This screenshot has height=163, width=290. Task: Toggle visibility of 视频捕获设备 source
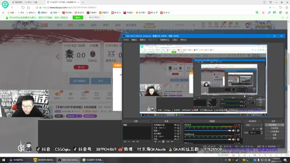tap(175, 125)
